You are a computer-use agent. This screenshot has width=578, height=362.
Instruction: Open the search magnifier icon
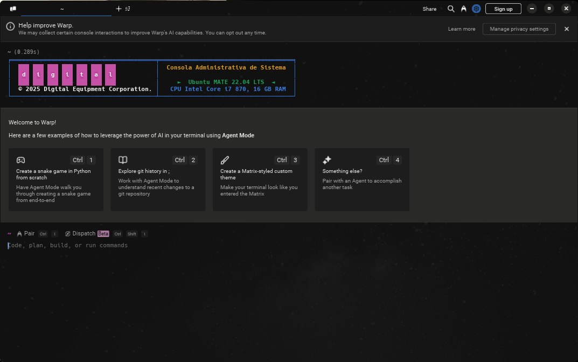pos(451,9)
